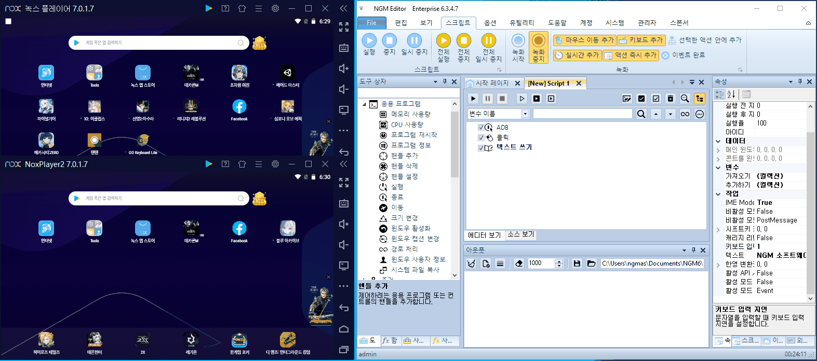The height and width of the screenshot is (361, 817).
Task: Open the File menu tab
Action: point(371,23)
